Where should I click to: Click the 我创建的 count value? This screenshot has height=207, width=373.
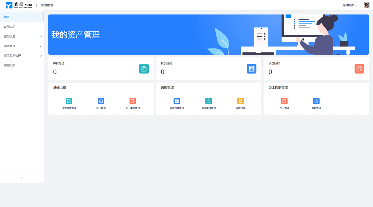click(162, 72)
